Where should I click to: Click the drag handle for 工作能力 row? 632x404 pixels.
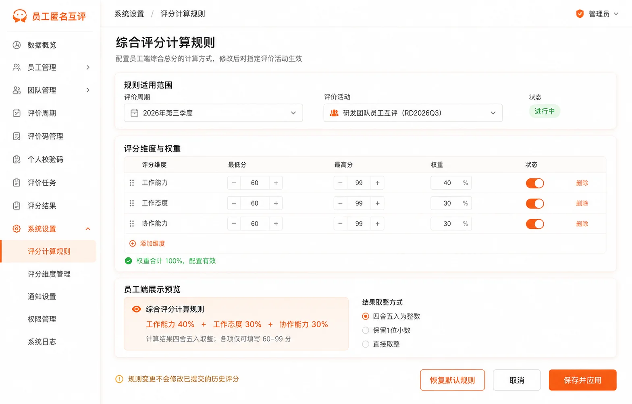pyautogui.click(x=131, y=183)
